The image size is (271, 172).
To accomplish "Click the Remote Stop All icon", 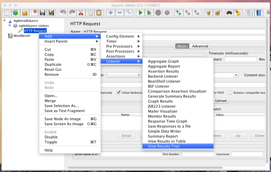I will pos(188,13).
